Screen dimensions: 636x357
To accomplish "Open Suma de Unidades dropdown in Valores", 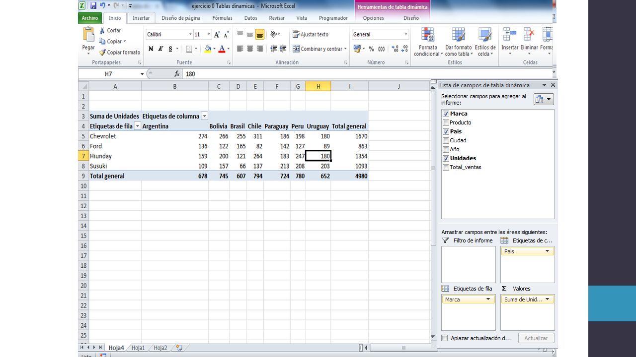I will tap(547, 299).
